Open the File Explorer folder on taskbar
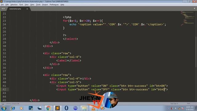Image resolution: width=197 pixels, height=111 pixels. 84,108
